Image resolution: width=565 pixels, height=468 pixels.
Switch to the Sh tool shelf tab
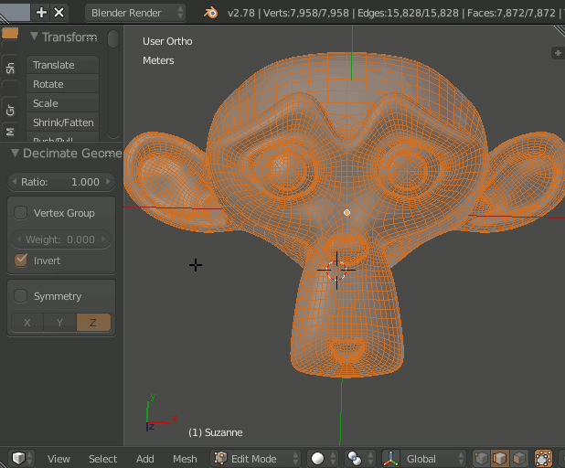[x=10, y=68]
